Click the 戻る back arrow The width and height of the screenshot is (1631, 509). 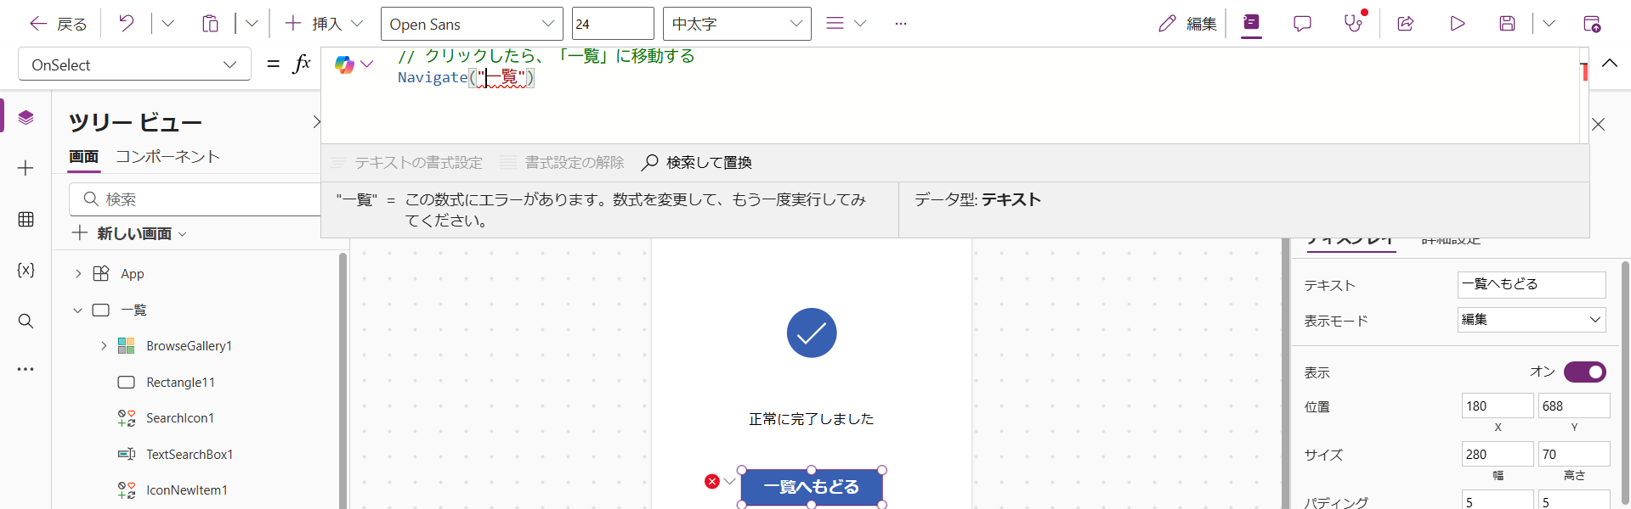click(x=58, y=24)
